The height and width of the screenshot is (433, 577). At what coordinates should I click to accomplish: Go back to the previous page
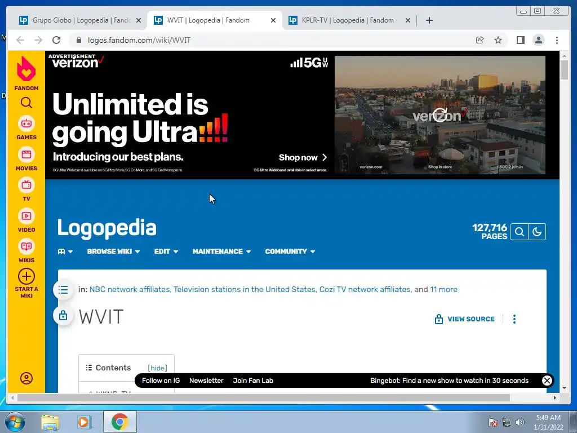click(x=20, y=40)
